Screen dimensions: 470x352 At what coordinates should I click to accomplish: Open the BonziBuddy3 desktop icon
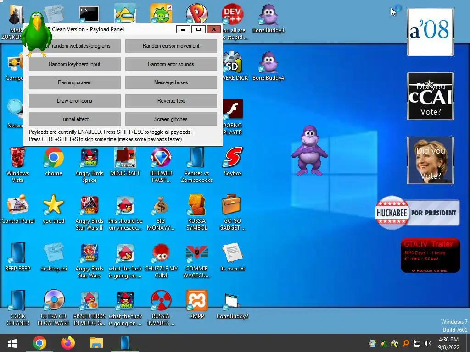(x=268, y=18)
